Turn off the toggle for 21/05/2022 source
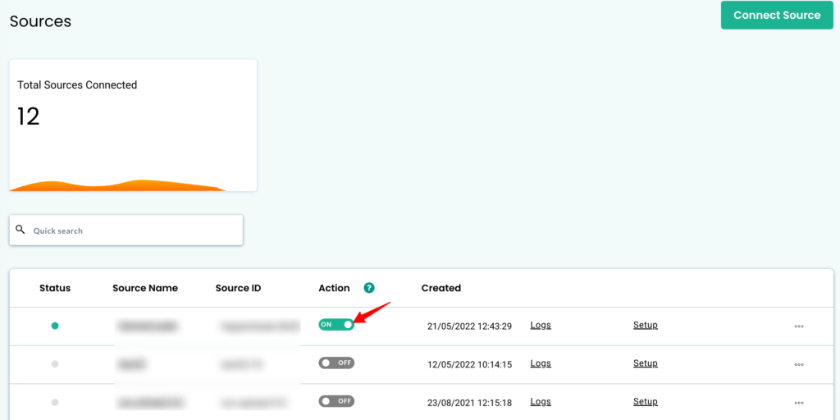Image resolution: width=840 pixels, height=420 pixels. pyautogui.click(x=336, y=324)
